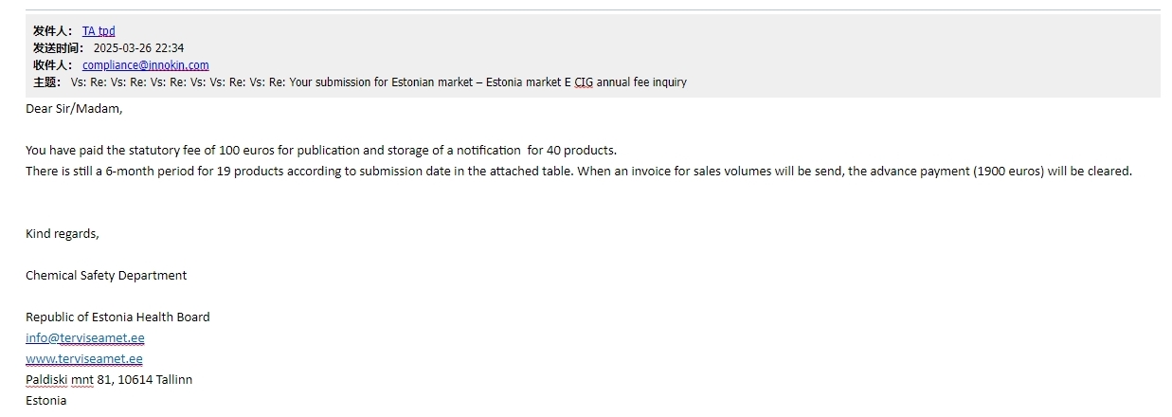
Task: Visit the www.terviseamet.ee website link
Action: 84,358
